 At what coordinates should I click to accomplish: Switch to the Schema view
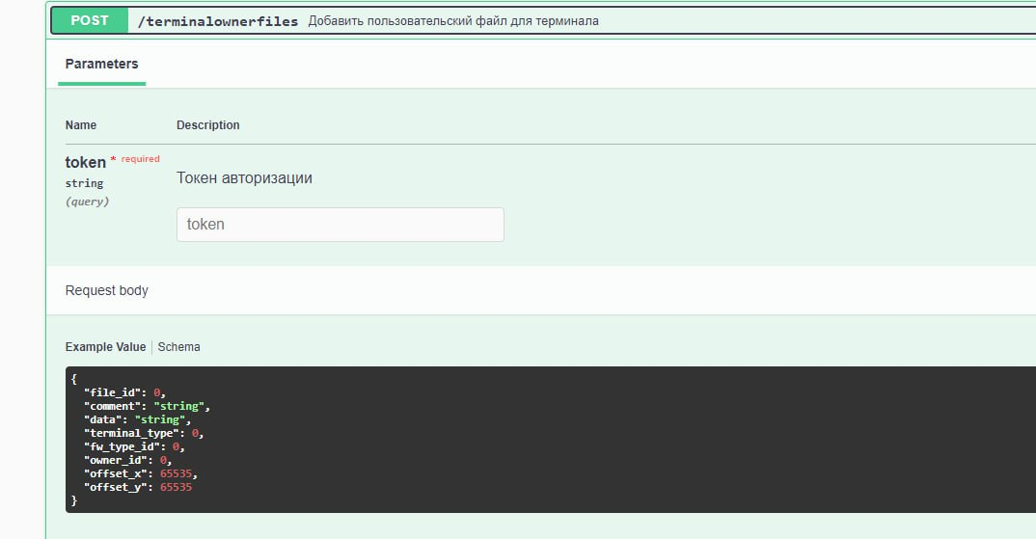click(x=178, y=347)
